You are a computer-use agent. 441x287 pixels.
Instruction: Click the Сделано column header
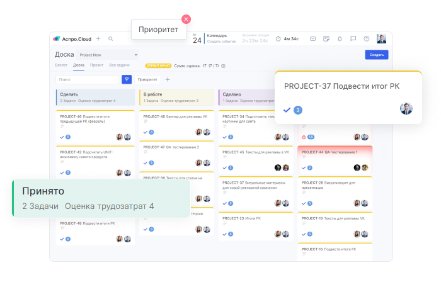click(x=247, y=98)
